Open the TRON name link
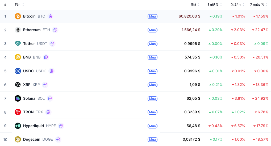This screenshot has width=271, height=146. pos(28,112)
